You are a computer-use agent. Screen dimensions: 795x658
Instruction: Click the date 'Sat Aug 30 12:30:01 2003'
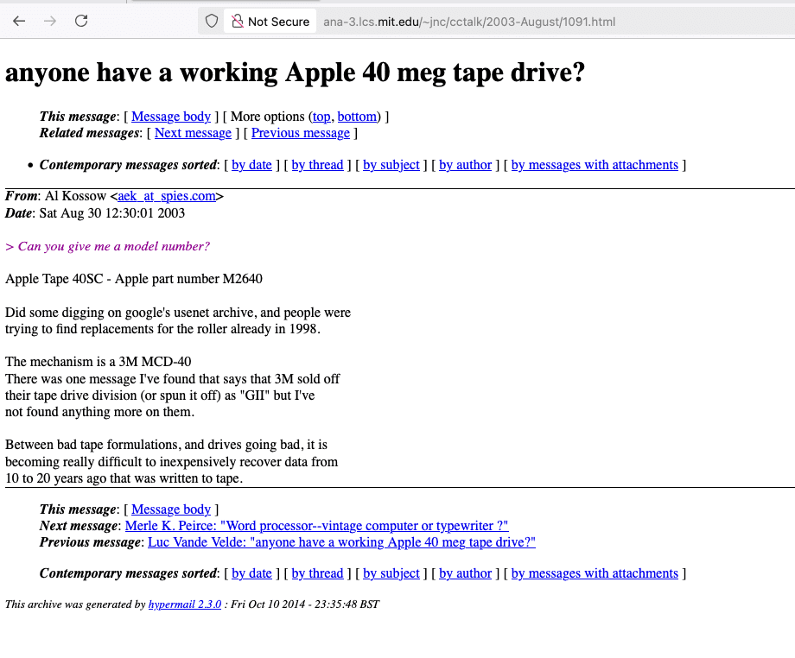pyautogui.click(x=112, y=212)
